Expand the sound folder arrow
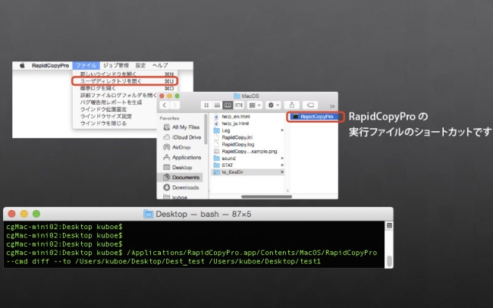The image size is (493, 308). point(282,159)
